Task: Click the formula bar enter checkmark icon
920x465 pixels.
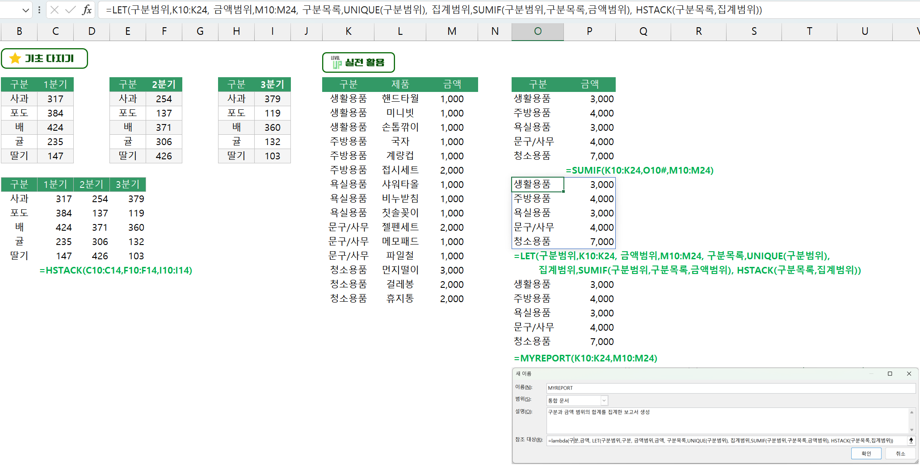Action: tap(70, 10)
